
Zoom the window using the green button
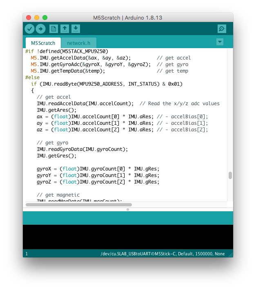point(45,18)
